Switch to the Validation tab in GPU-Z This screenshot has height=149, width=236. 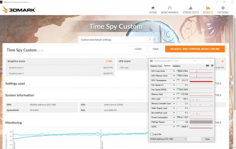coord(176,66)
